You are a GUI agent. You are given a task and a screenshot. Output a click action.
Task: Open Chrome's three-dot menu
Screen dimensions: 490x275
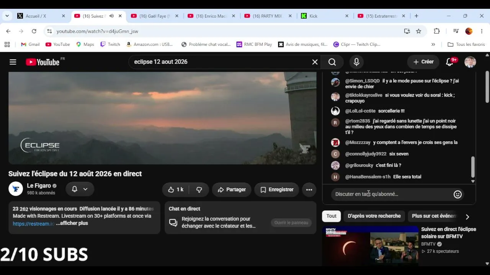coord(482,31)
